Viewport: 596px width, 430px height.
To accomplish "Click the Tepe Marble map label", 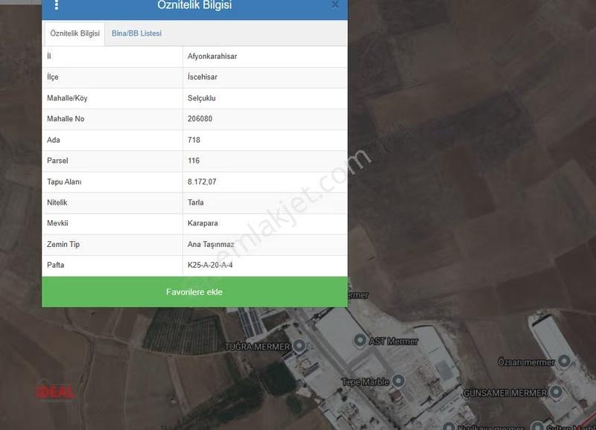I will pyautogui.click(x=365, y=382).
